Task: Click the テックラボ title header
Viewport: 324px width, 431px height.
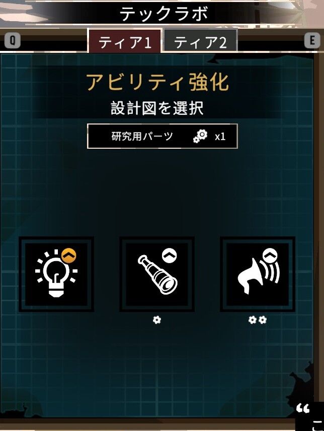Action: tap(164, 14)
